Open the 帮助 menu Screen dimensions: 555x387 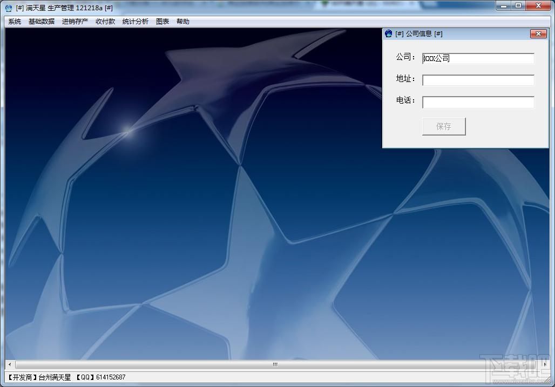[182, 22]
